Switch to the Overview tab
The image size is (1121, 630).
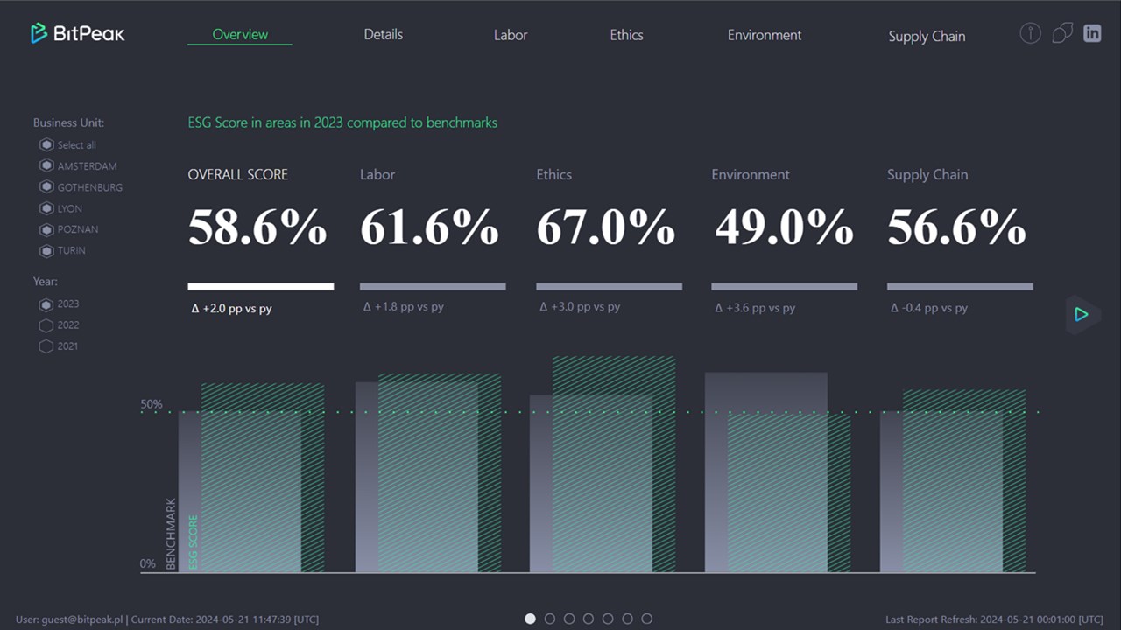[240, 35]
